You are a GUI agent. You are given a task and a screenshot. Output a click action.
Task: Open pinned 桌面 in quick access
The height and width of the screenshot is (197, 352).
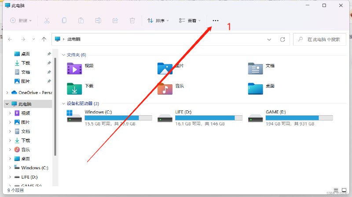(26, 54)
